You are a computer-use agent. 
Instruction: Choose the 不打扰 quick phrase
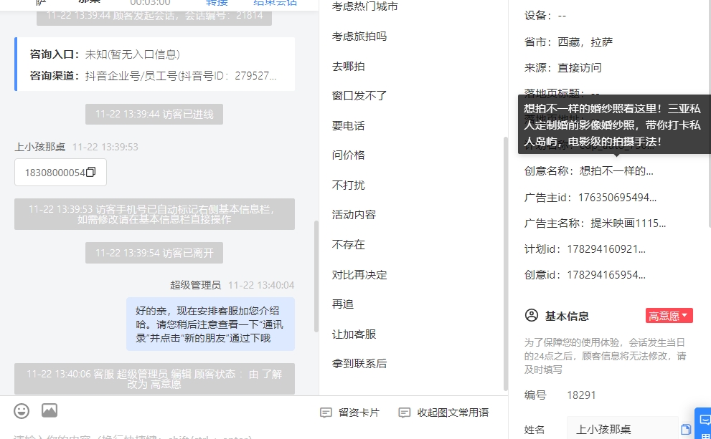click(348, 185)
